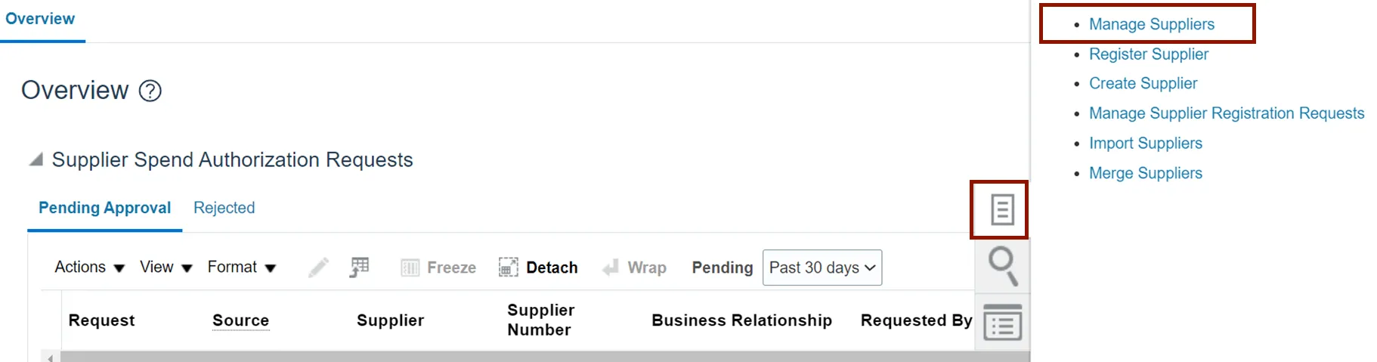
Task: Open the list panel icon below Search
Action: (x=1002, y=323)
